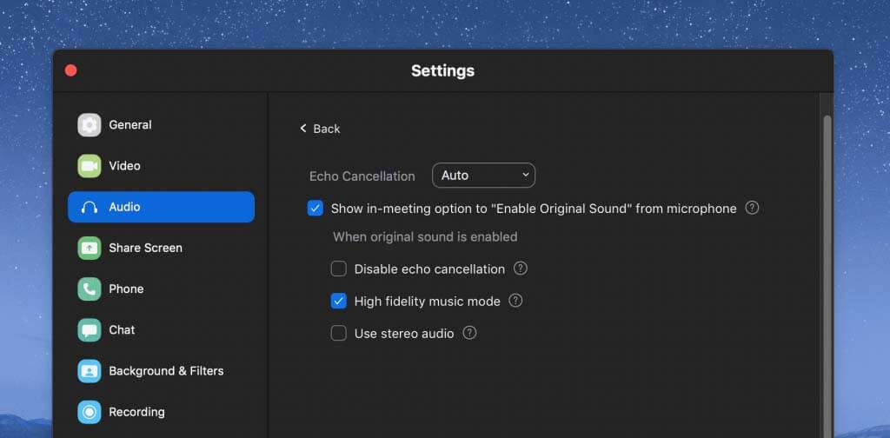Screen dimensions: 890x438
Task: Click the Background & Filters icon
Action: [90, 371]
